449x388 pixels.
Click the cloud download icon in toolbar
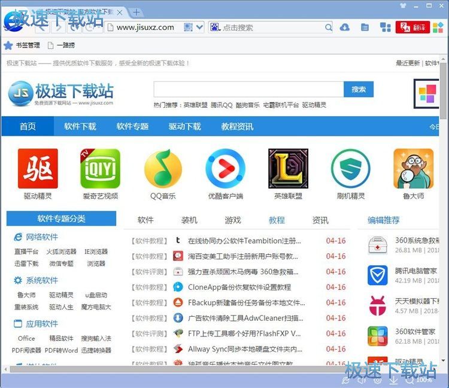(345, 28)
